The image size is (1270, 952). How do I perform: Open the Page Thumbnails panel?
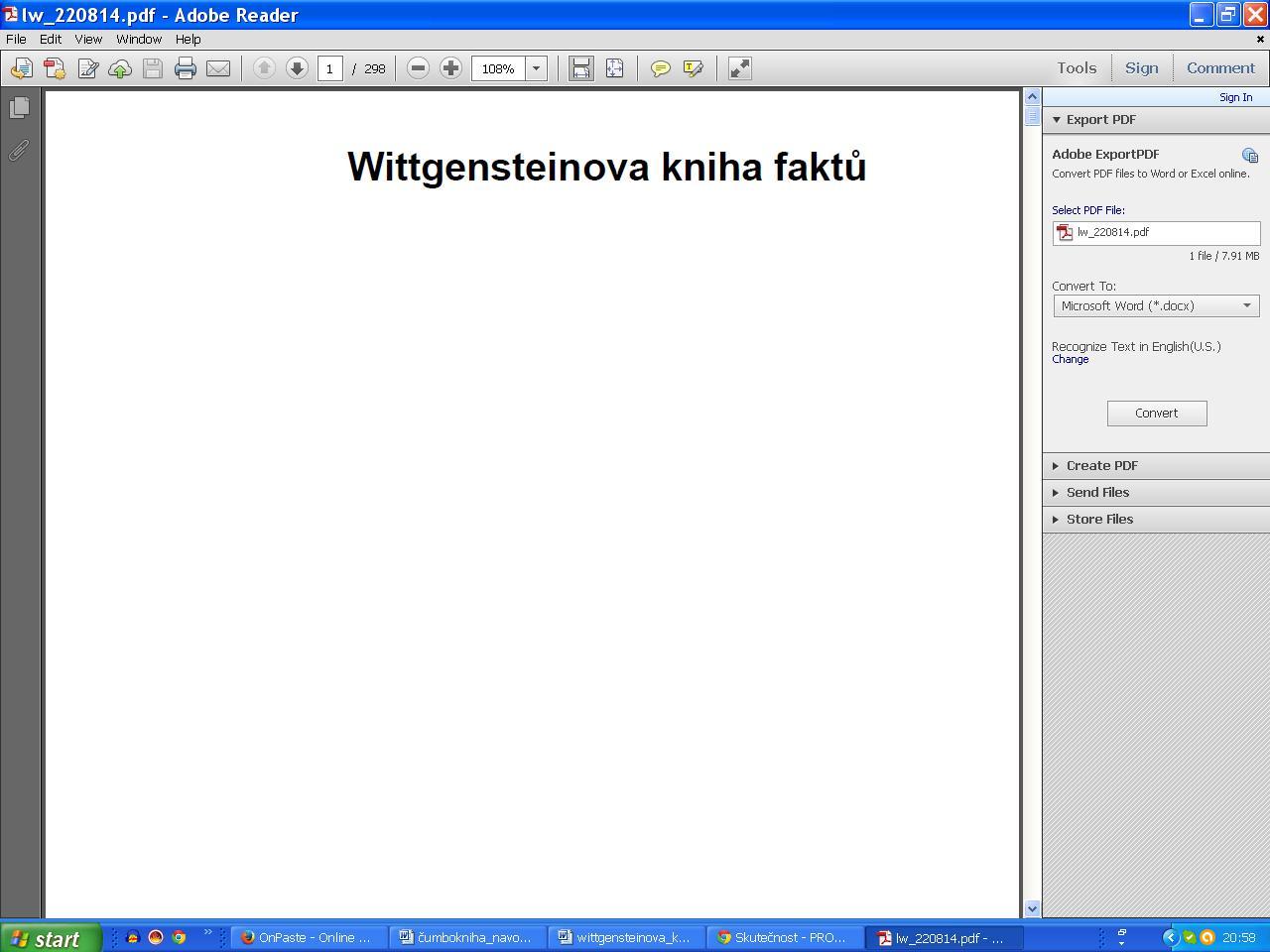click(x=20, y=108)
